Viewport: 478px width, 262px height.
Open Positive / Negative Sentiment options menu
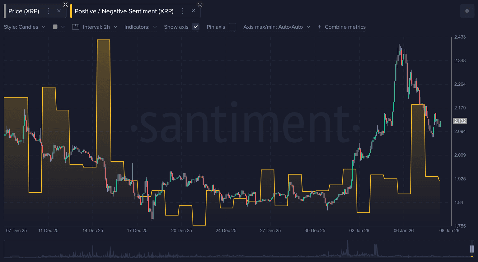pos(183,11)
